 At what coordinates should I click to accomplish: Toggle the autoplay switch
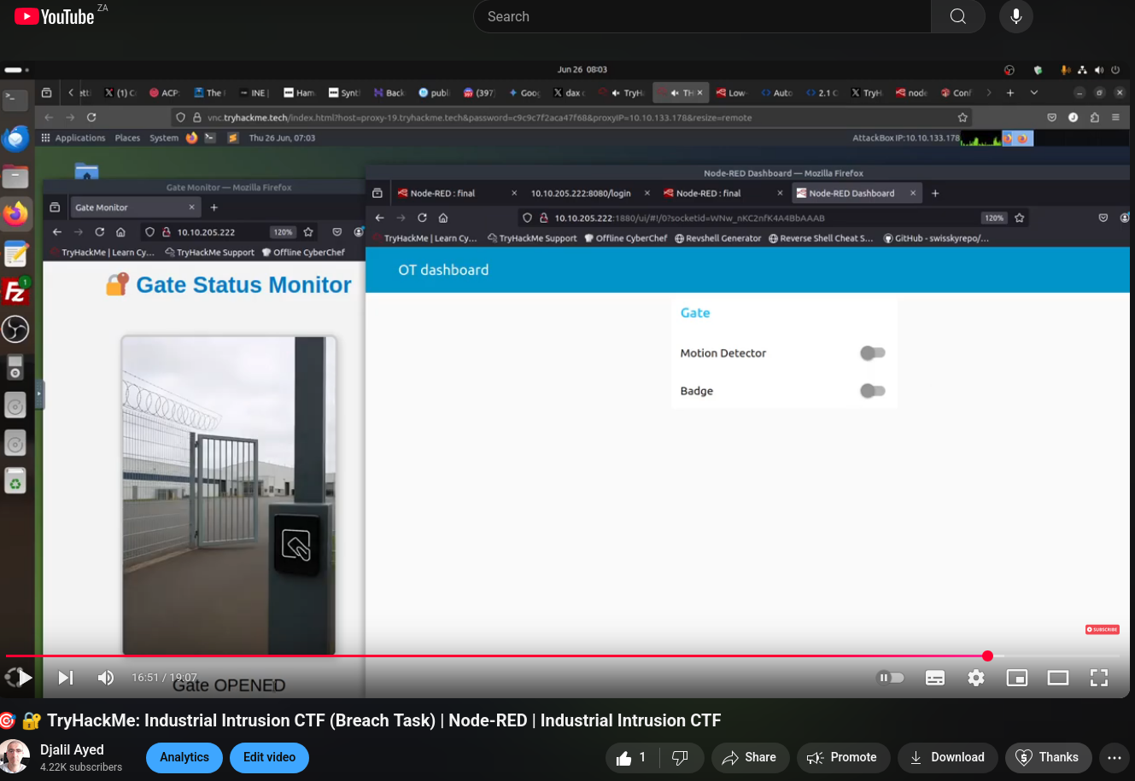(890, 678)
